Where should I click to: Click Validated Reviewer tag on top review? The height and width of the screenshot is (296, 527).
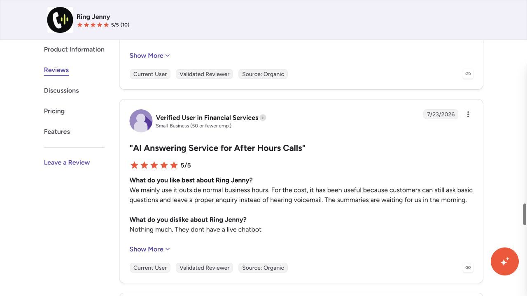204,74
